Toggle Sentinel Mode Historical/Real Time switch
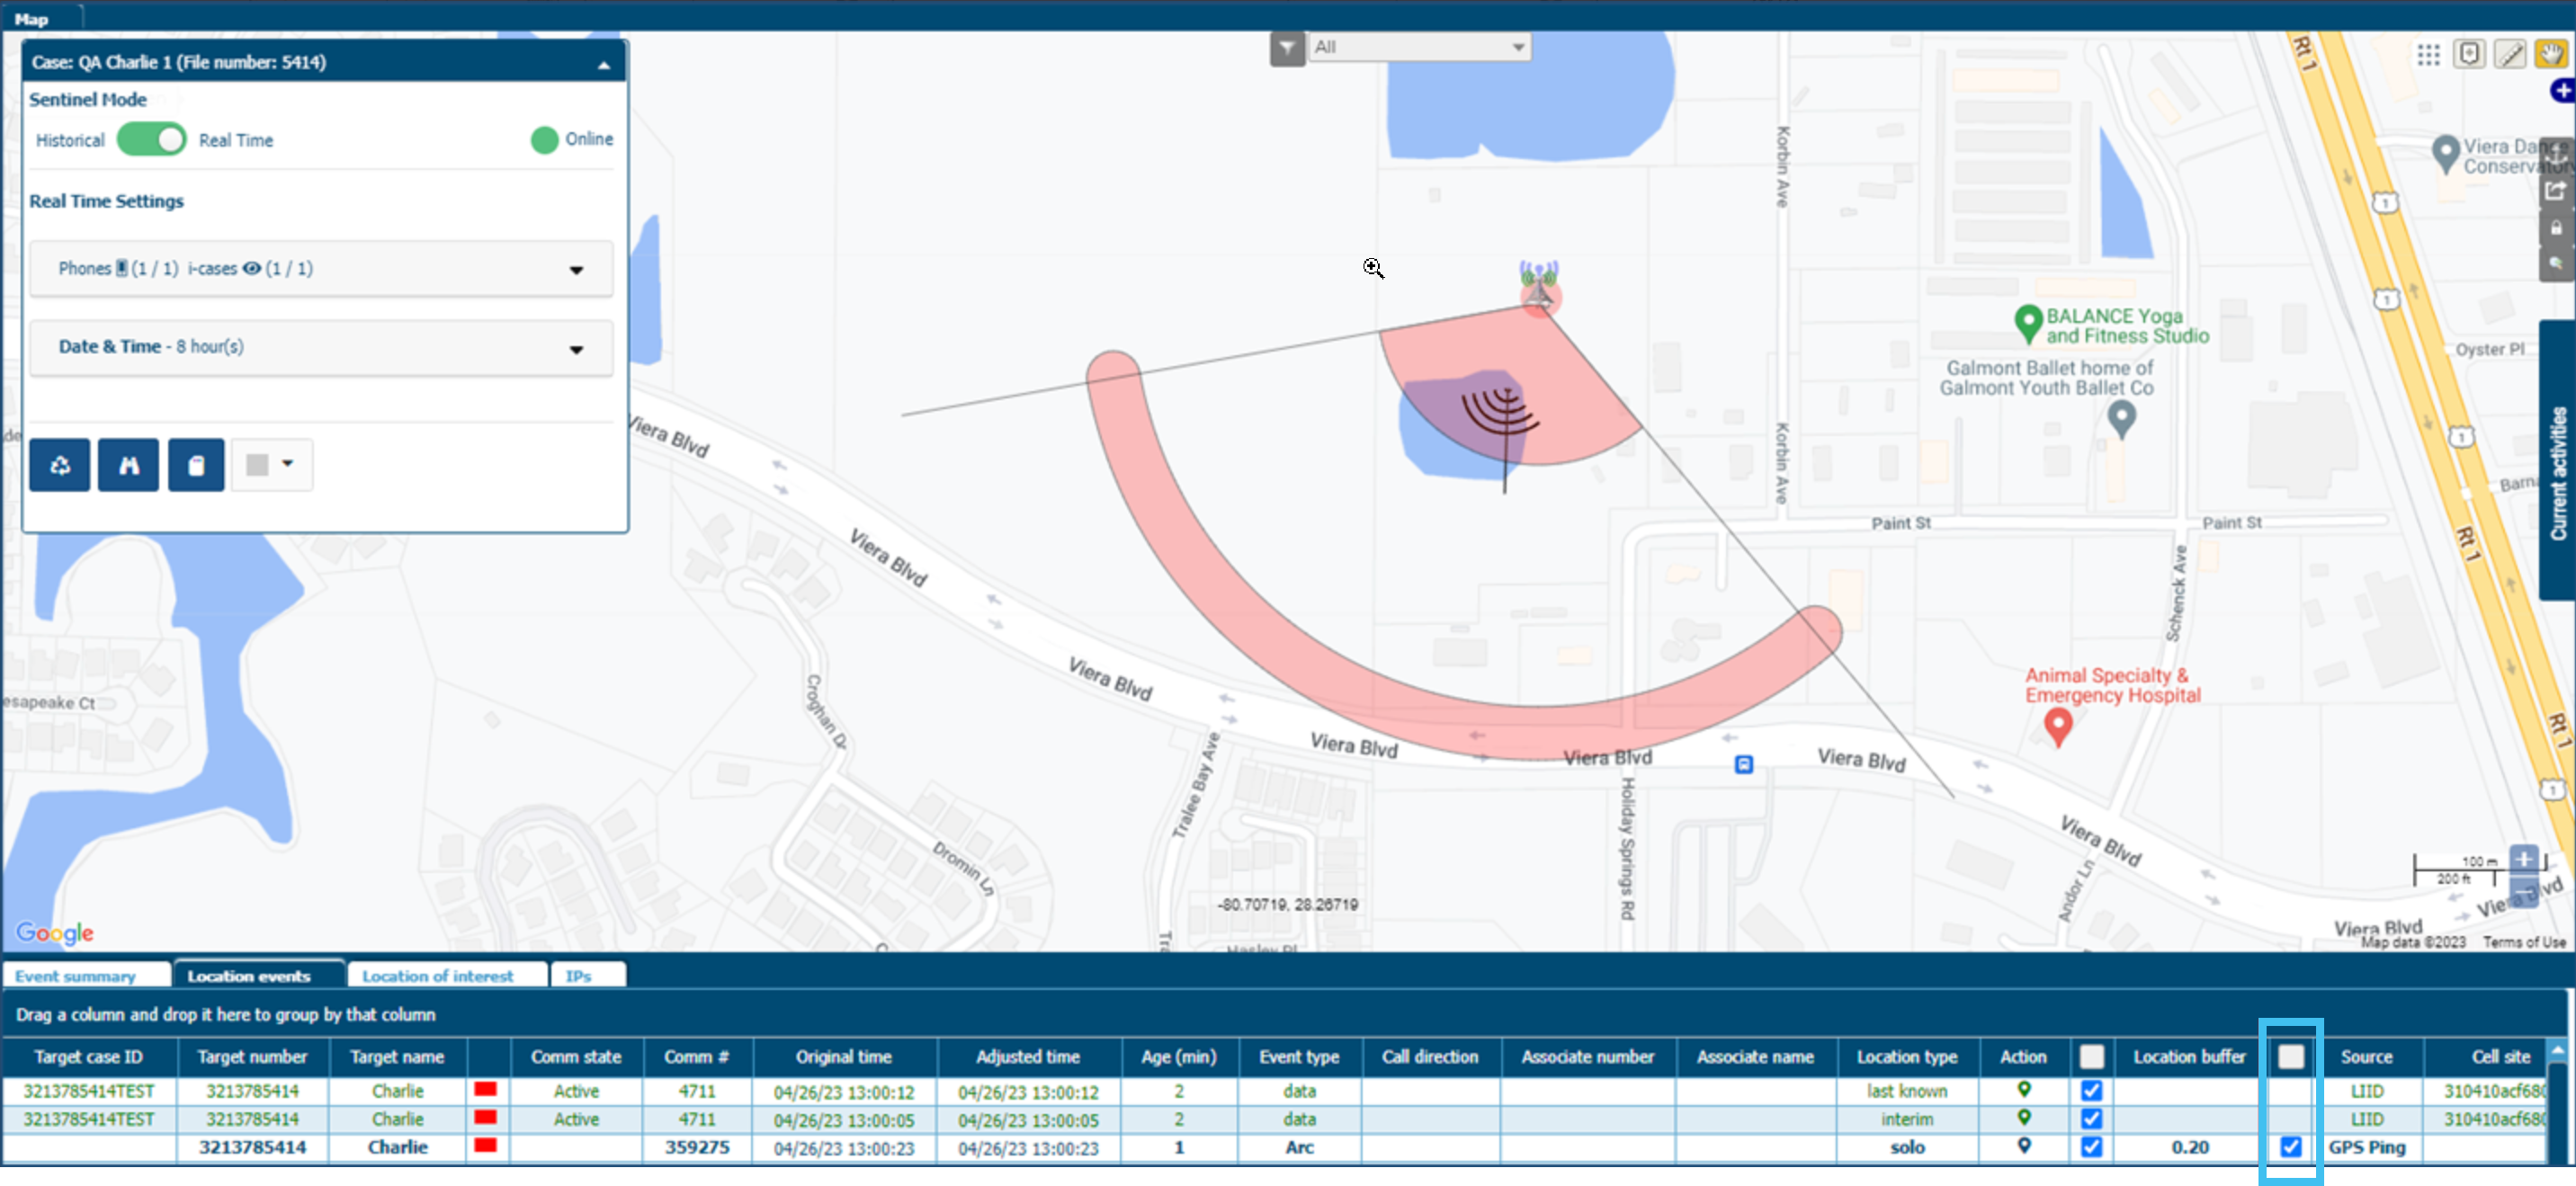 (152, 140)
